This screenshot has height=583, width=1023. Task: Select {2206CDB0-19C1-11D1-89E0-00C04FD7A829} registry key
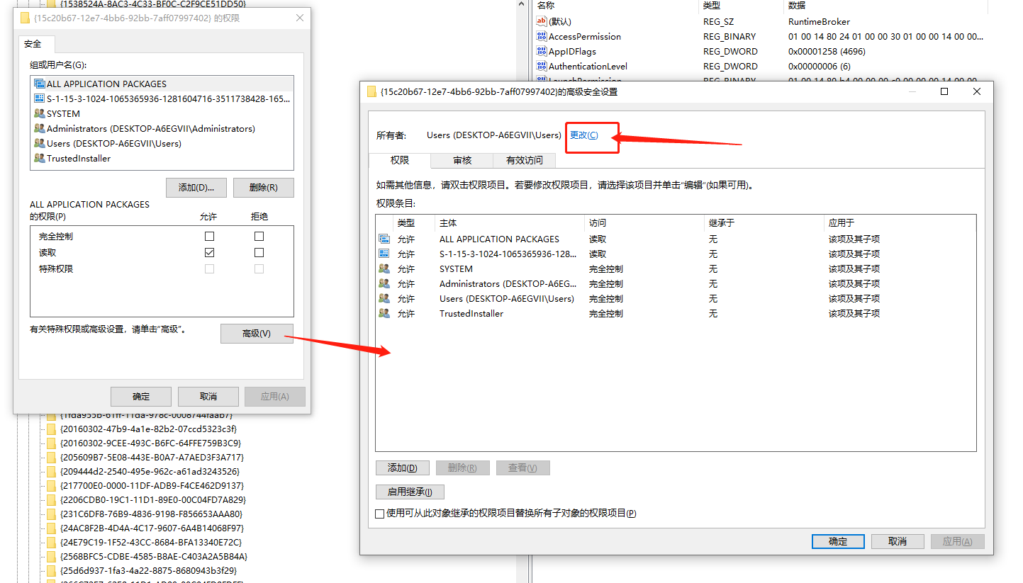click(x=153, y=500)
